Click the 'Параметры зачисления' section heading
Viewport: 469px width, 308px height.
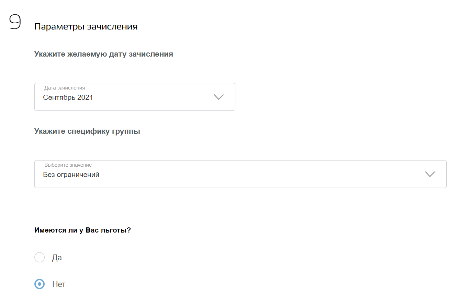[86, 27]
